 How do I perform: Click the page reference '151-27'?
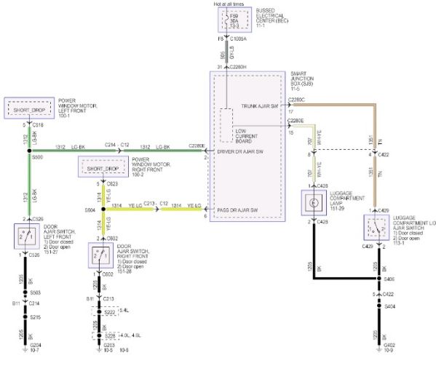click(51, 252)
